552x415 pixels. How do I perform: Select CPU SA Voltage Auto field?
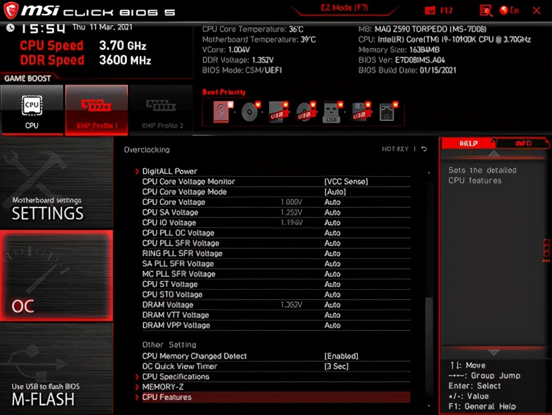pyautogui.click(x=332, y=212)
